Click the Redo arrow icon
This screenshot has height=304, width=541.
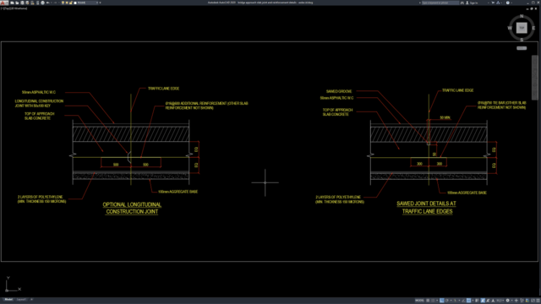[55, 3]
